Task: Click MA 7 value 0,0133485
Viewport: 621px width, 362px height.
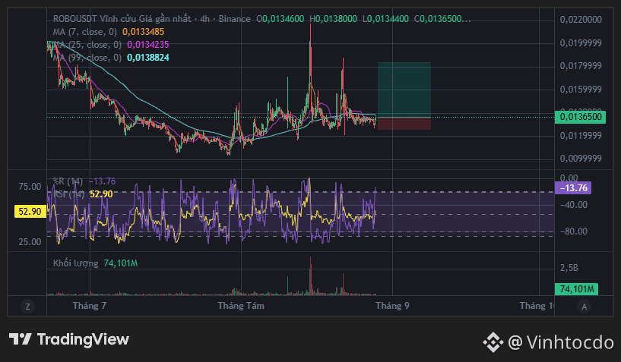Action: pos(144,32)
